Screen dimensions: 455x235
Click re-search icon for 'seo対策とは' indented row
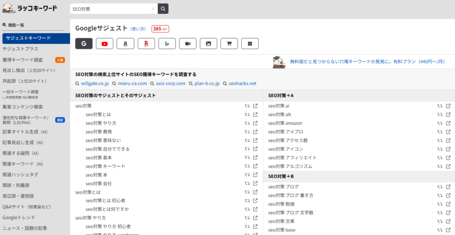coord(247,114)
